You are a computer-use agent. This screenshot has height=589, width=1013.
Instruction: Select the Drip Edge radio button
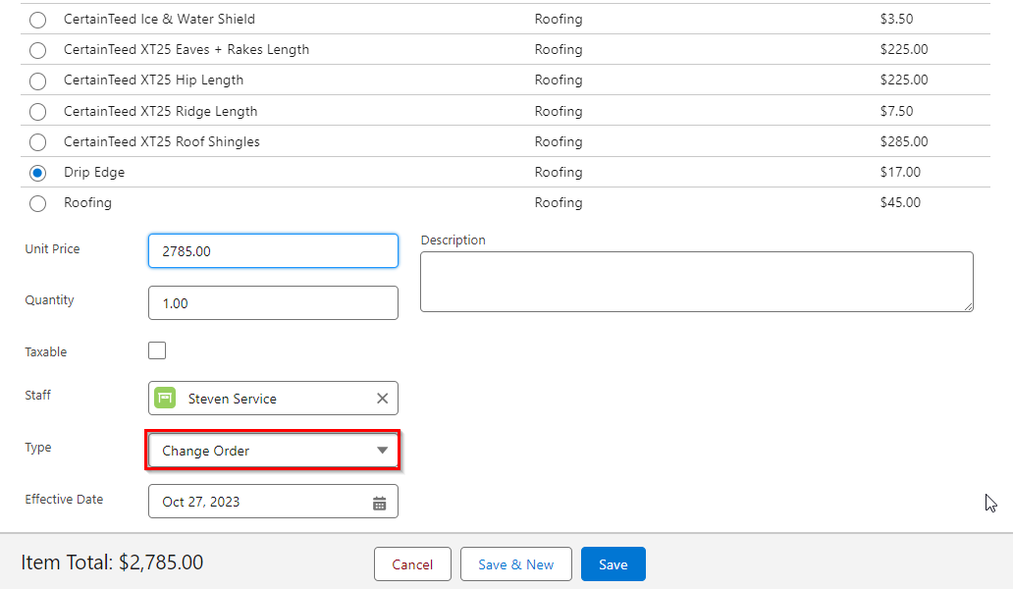point(37,173)
